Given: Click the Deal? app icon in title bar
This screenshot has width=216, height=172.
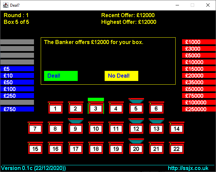Looking at the screenshot, I should [x=6, y=5].
